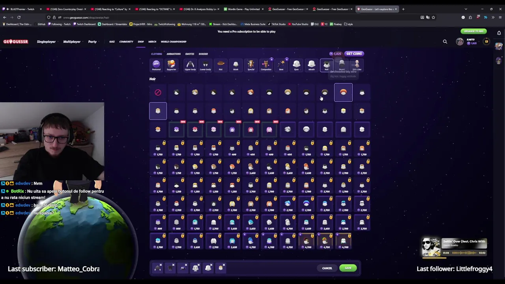Switch to the Border tab
The image size is (505, 284).
click(203, 54)
